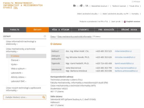The image size is (144, 108).
Task: Click the English version flag icon
Action: [x=125, y=22]
